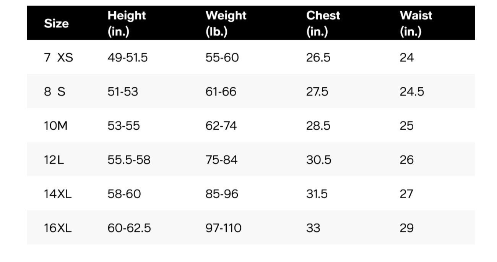The height and width of the screenshot is (262, 497).
Task: Click the 24.5 waist value
Action: pos(412,92)
